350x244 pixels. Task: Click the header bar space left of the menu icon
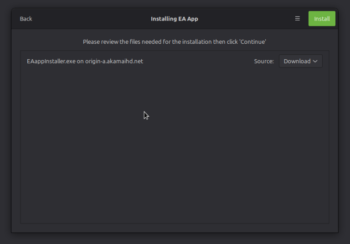(255, 19)
